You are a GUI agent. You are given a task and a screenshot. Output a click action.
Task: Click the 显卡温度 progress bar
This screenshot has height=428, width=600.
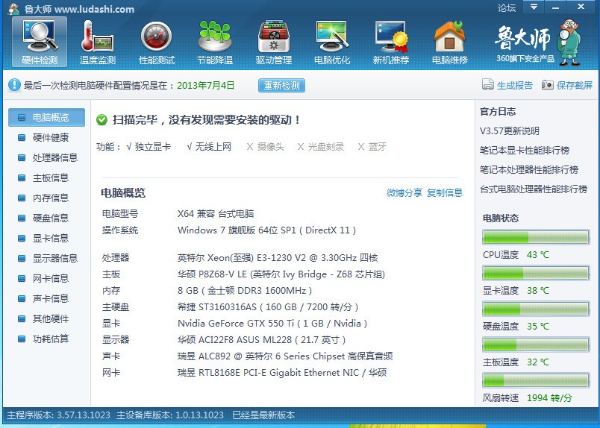[x=536, y=273]
